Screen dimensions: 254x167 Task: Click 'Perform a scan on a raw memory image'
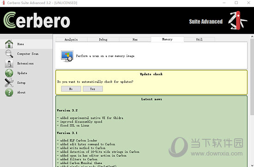pos(105,56)
